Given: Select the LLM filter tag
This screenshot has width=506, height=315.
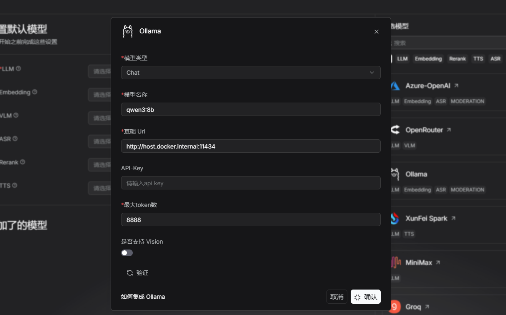Looking at the screenshot, I should [402, 59].
